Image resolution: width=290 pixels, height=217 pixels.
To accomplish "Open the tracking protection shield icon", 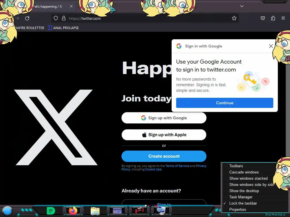I will coord(56,18).
